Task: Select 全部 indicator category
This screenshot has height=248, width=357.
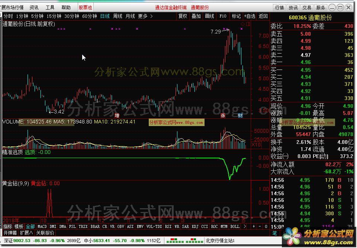Action: [x=30, y=226]
